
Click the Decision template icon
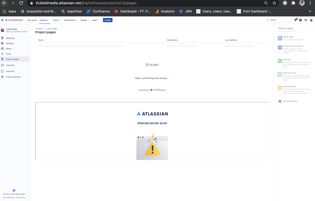click(280, 61)
